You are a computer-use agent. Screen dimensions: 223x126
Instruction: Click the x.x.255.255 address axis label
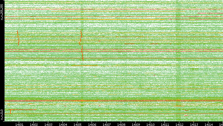click(x=2, y=12)
